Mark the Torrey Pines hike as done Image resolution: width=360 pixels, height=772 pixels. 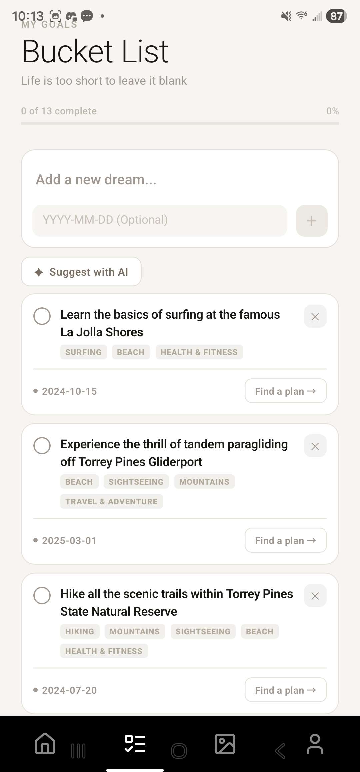pyautogui.click(x=42, y=595)
